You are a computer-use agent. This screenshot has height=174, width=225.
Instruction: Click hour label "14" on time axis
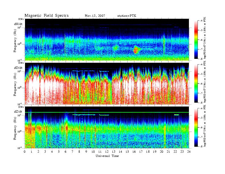click(x=120, y=152)
